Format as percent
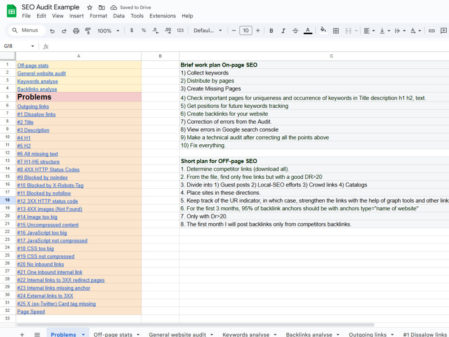The height and width of the screenshot is (337, 449). click(144, 31)
